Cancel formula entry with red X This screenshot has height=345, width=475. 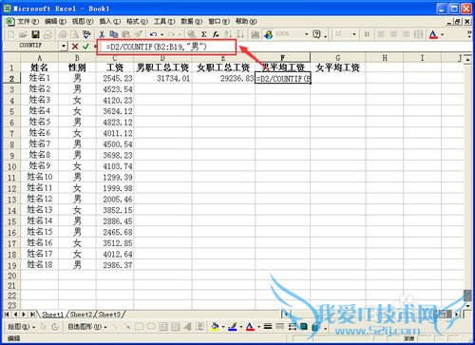pos(75,47)
